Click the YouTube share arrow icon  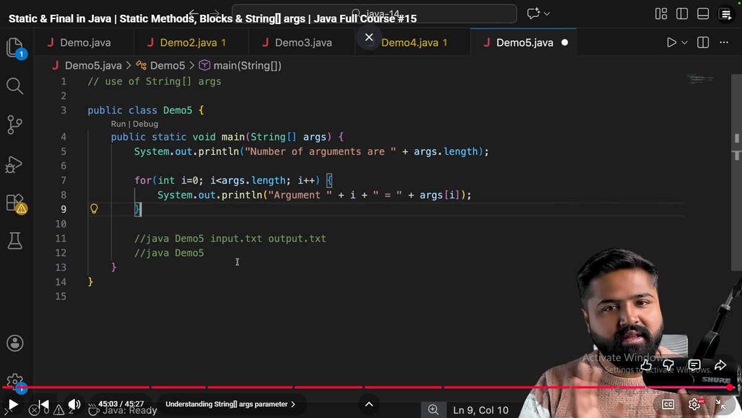(x=720, y=365)
